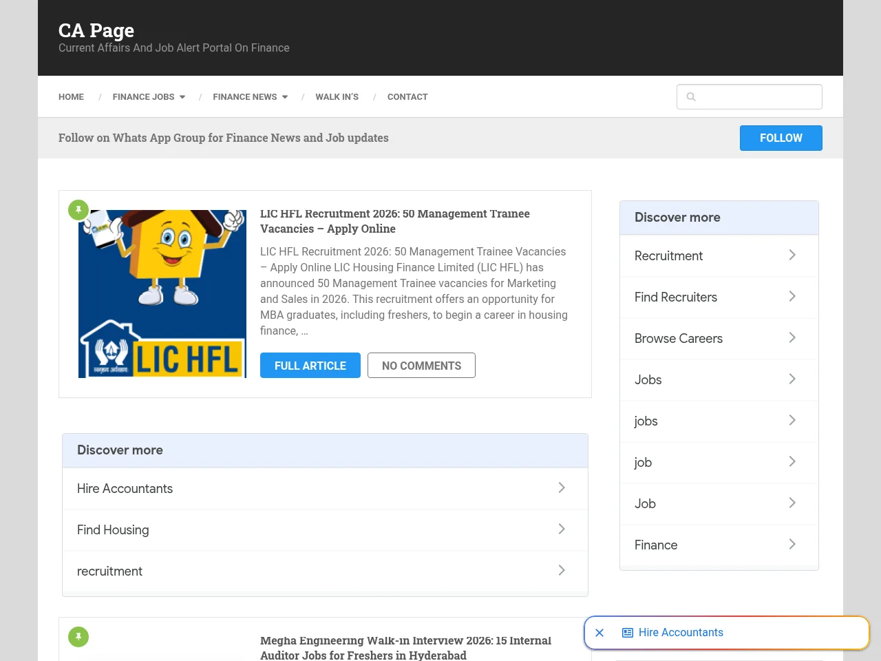Open chevron beside lowercase recruitment

coord(562,571)
